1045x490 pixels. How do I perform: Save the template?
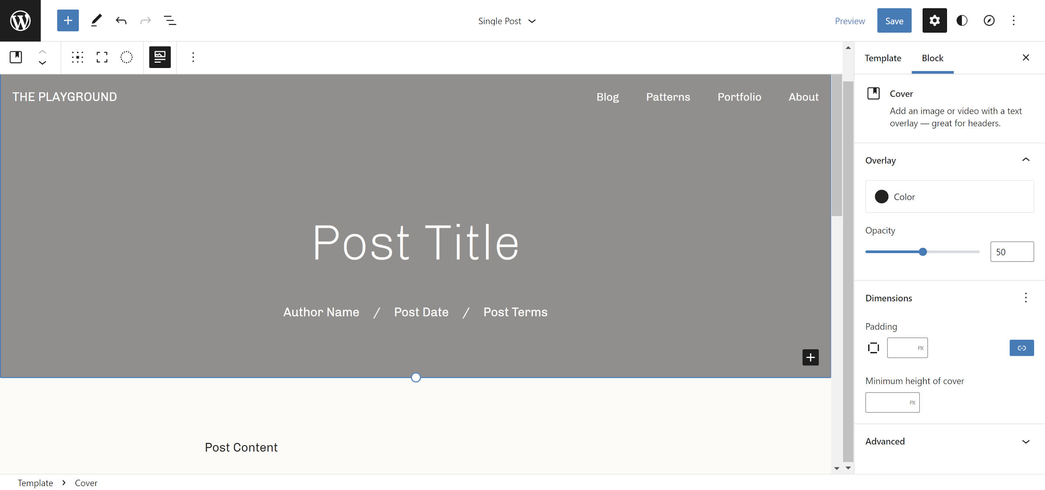(894, 20)
